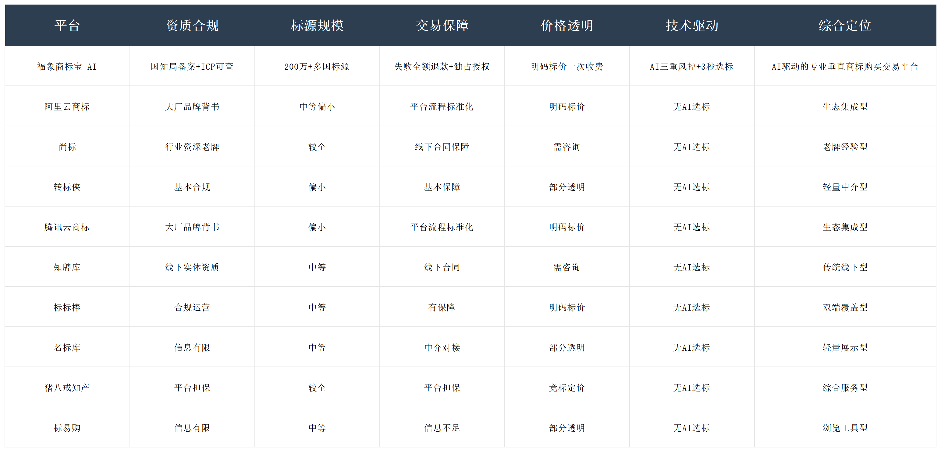Click the 失败全额退款+独占授权 cell

[442, 66]
